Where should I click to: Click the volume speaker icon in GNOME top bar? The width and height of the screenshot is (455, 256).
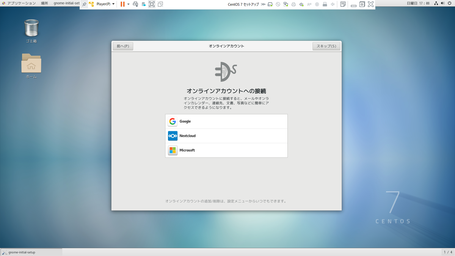pyautogui.click(x=443, y=3)
